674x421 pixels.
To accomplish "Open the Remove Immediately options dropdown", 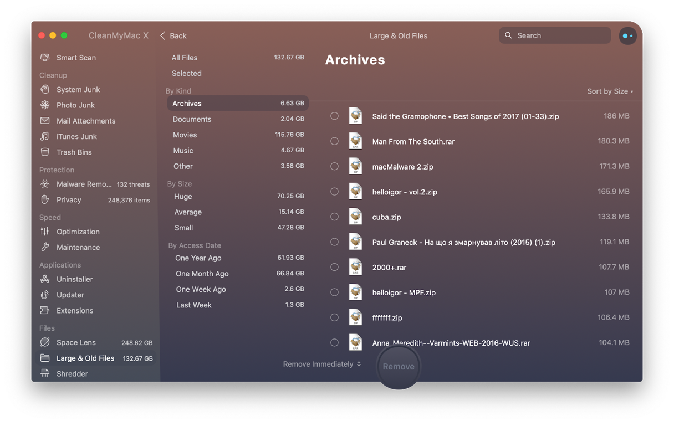I will [x=322, y=364].
